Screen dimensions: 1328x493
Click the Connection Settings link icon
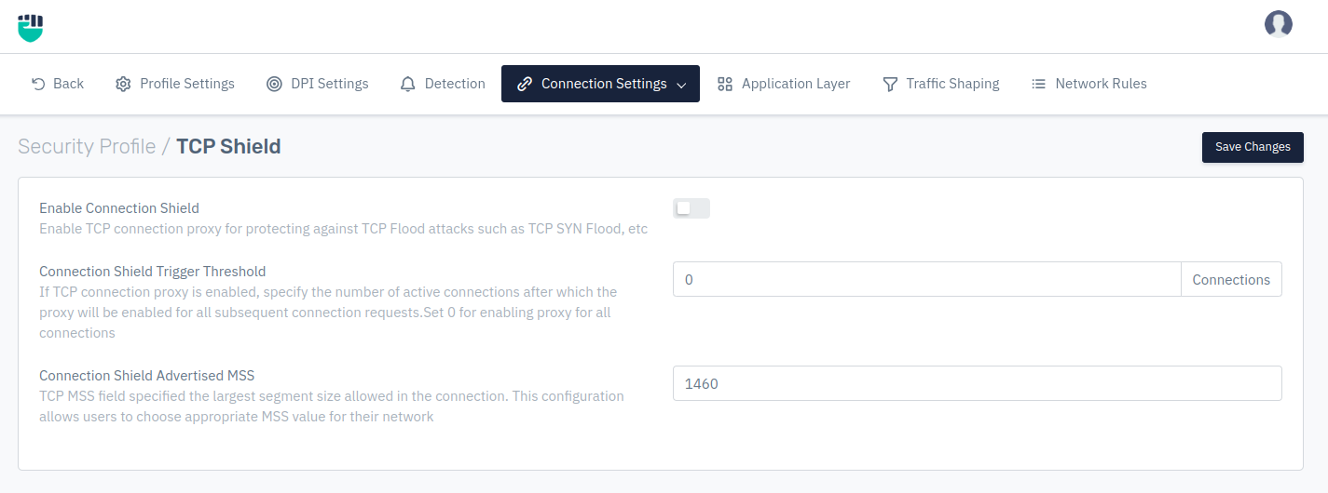525,84
